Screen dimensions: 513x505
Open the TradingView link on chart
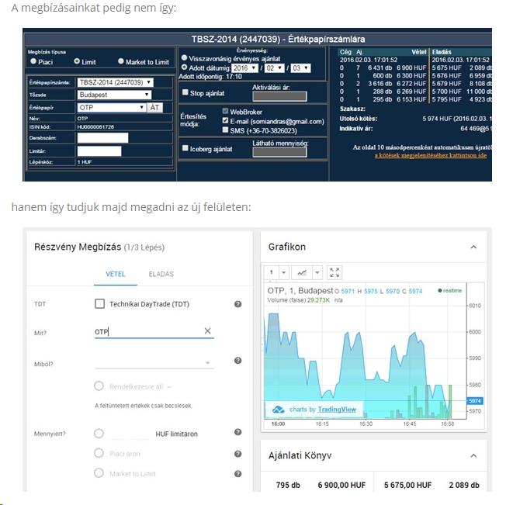click(337, 410)
